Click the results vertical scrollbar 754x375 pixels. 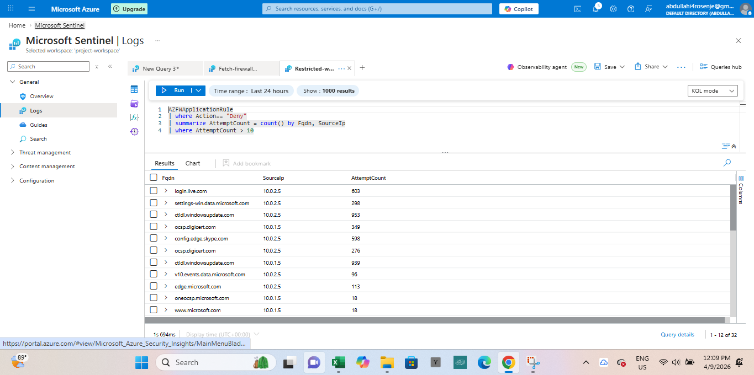733,207
